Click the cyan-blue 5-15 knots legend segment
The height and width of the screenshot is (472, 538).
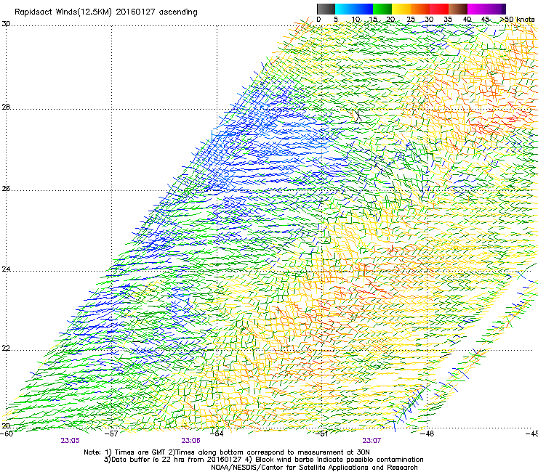point(354,9)
